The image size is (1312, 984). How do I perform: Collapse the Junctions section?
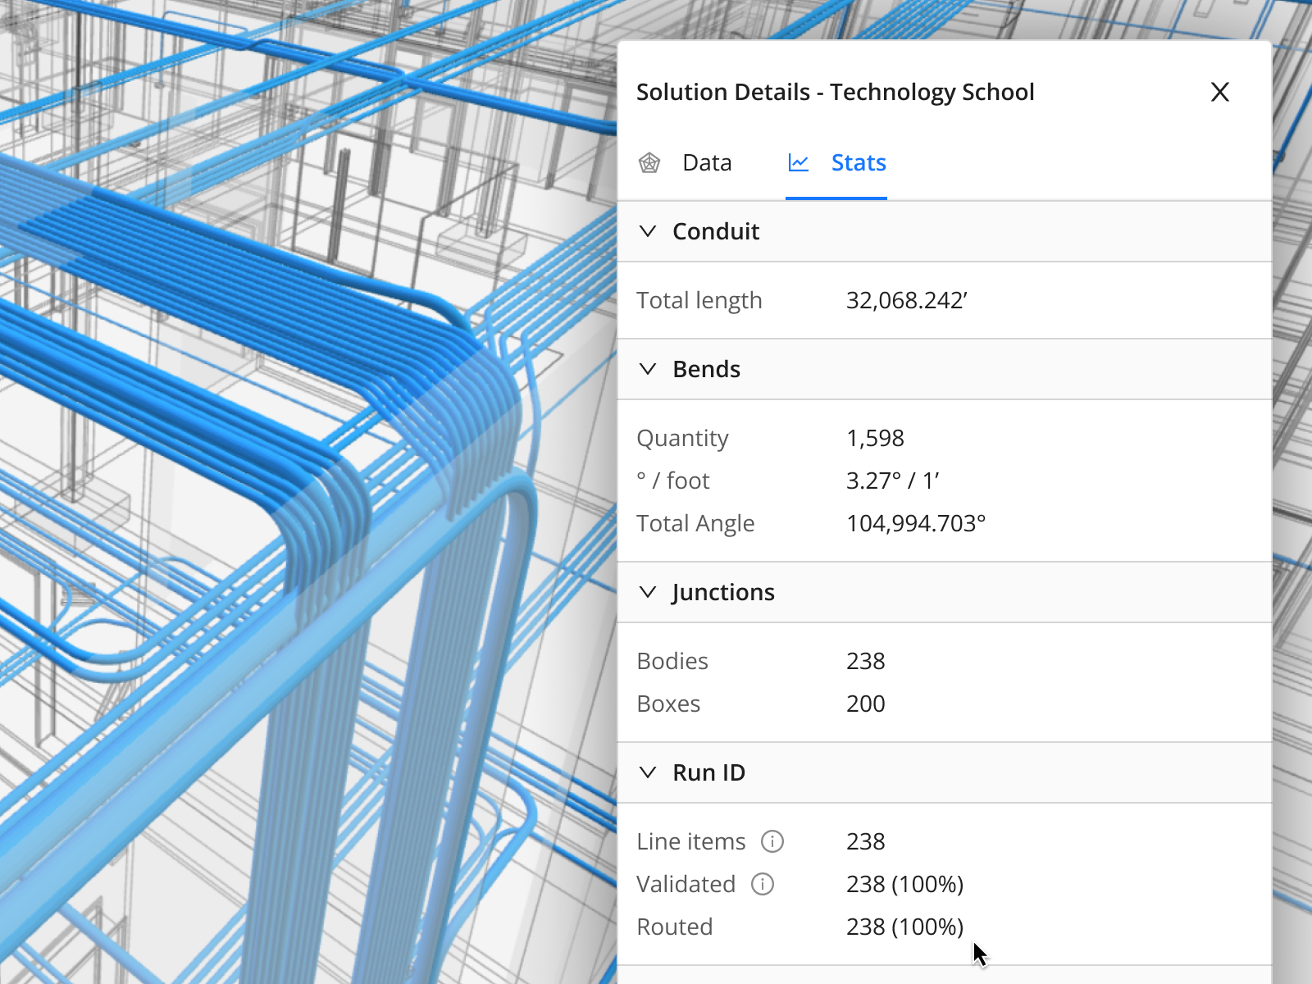point(649,592)
